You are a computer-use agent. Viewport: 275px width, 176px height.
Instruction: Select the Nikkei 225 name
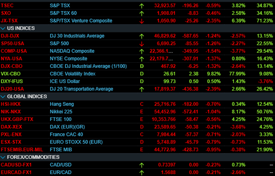(x=61, y=112)
